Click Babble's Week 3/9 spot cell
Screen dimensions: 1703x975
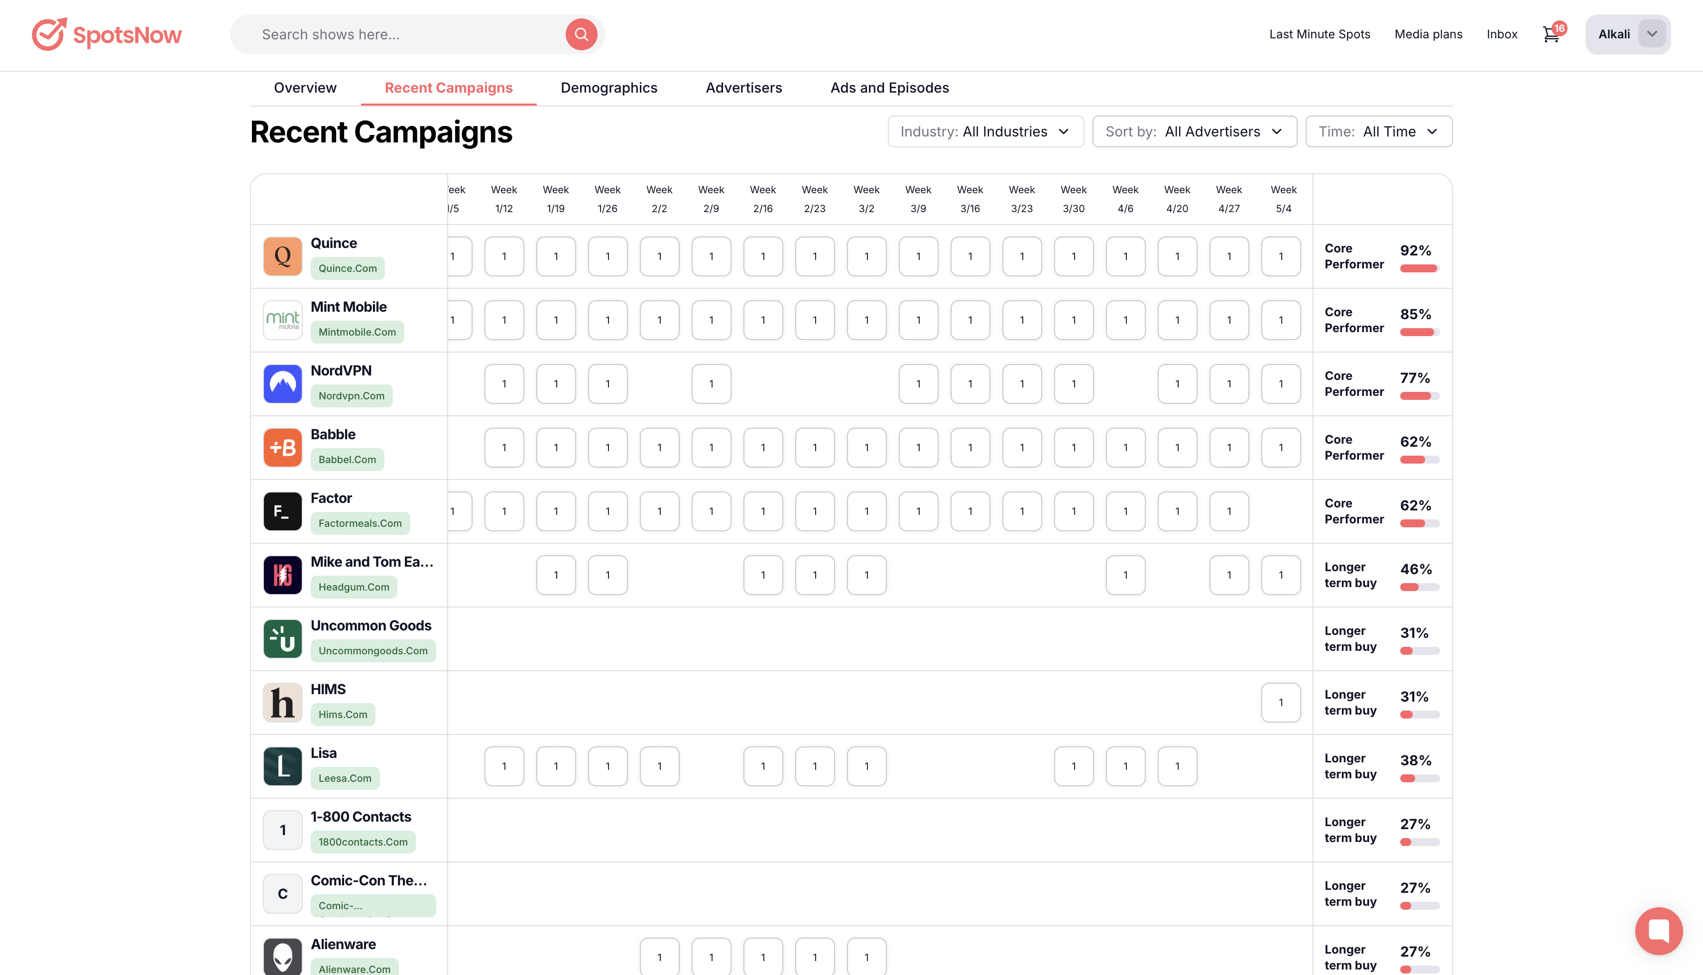918,447
